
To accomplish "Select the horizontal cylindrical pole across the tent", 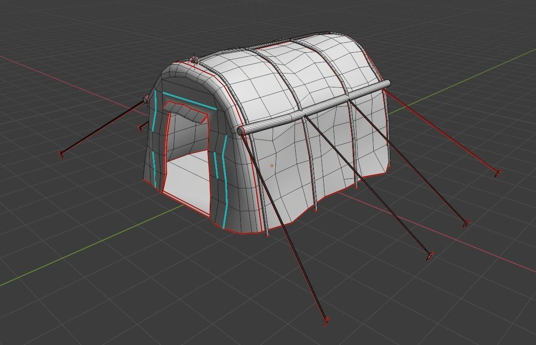I will (x=313, y=107).
